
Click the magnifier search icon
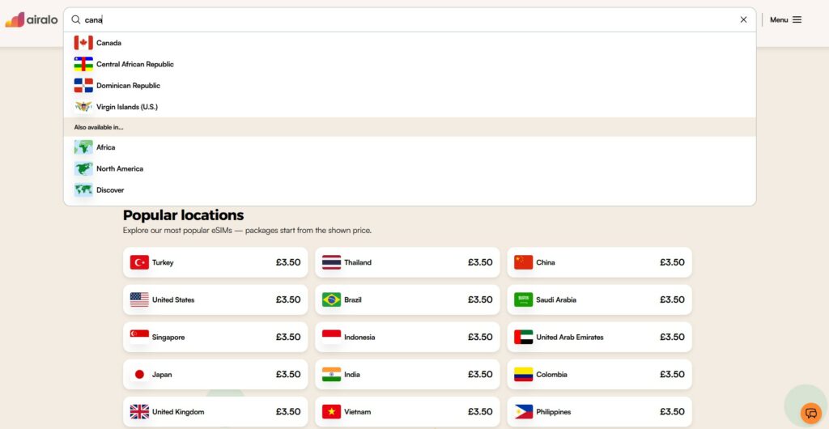click(x=76, y=19)
